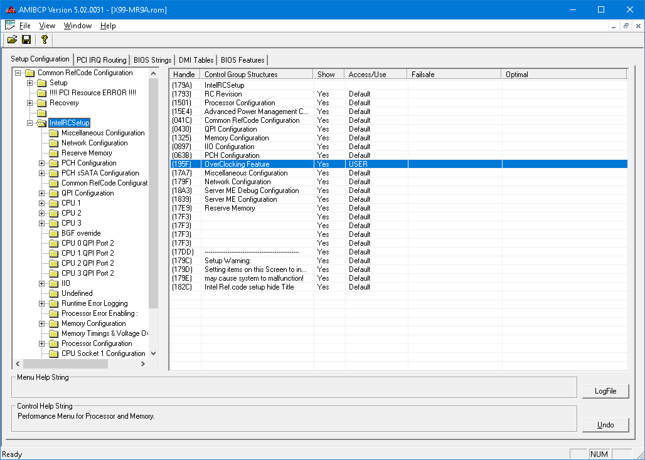Viewport: 645px width, 460px height.
Task: Click the tree horizontal scrollbar left arrow
Action: point(18,364)
